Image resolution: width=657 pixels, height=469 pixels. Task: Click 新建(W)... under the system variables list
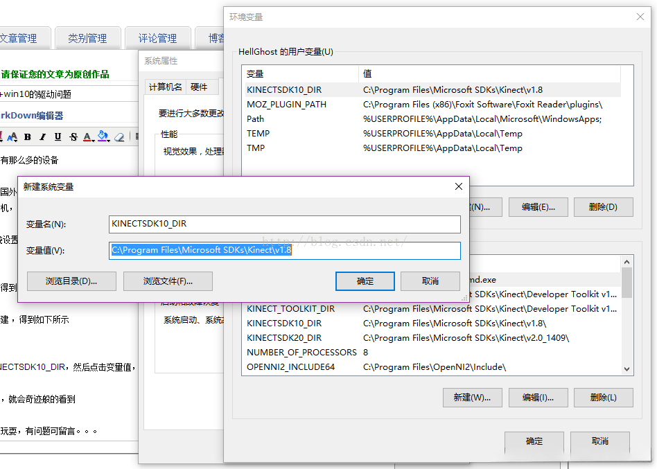point(472,398)
